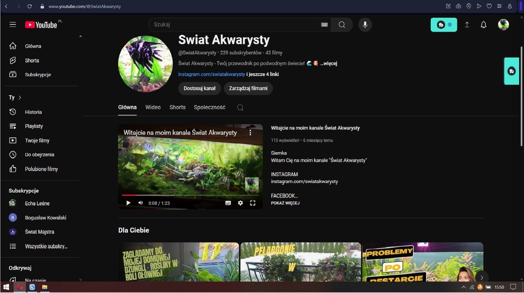This screenshot has width=524, height=293.
Task: Open the 'Zaglądamy do mojej domowej dżungli' thumbnail
Action: click(x=179, y=262)
